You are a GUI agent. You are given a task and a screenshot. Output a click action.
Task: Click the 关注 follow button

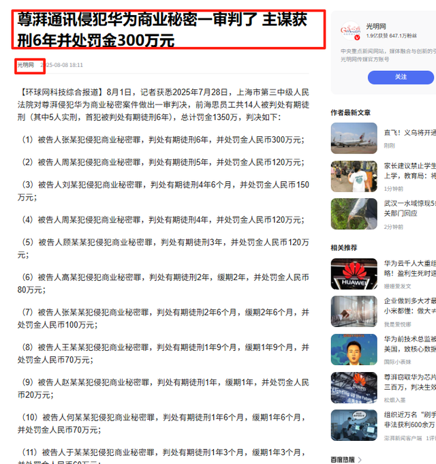pyautogui.click(x=401, y=77)
